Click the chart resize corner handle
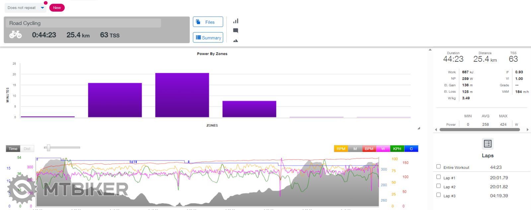This screenshot has height=210, width=531. point(418,128)
